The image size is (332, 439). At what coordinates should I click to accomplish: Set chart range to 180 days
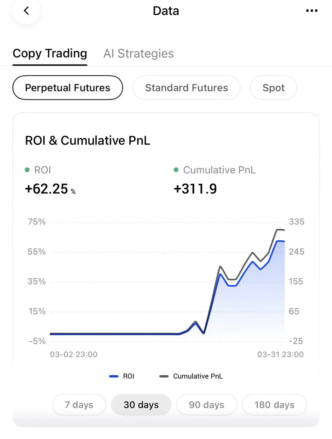[x=275, y=405]
